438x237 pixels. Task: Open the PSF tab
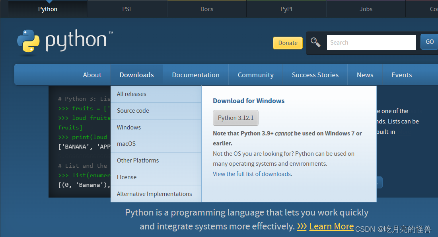coord(127,8)
